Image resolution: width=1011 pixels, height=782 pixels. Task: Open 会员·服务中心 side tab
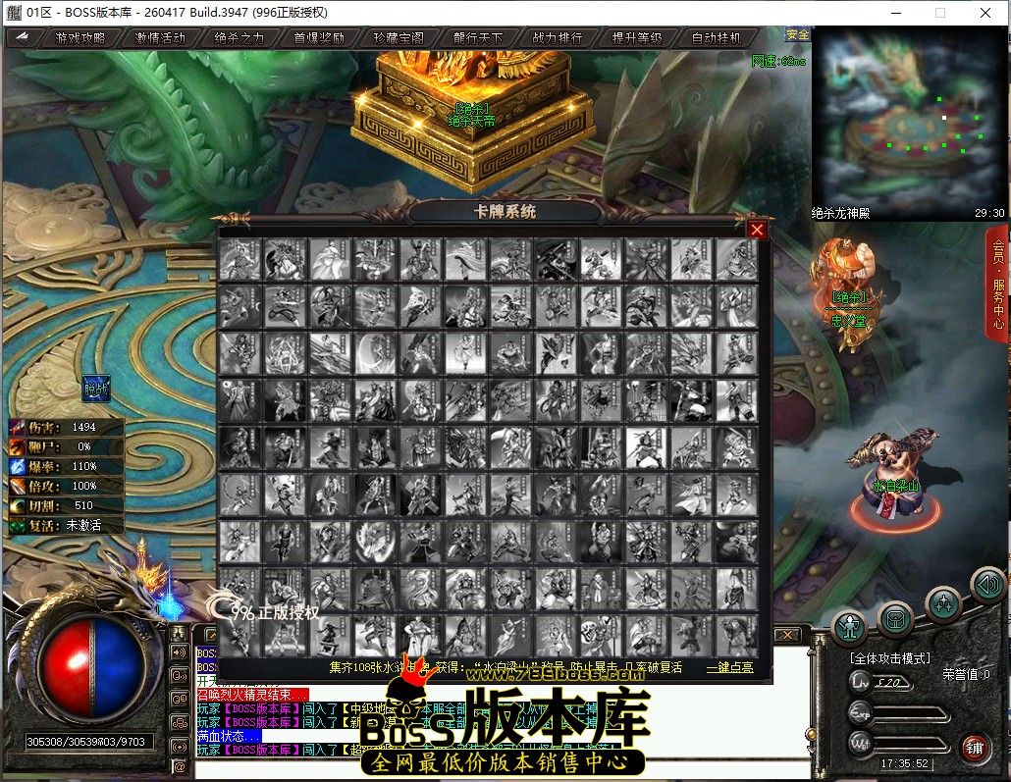(997, 285)
